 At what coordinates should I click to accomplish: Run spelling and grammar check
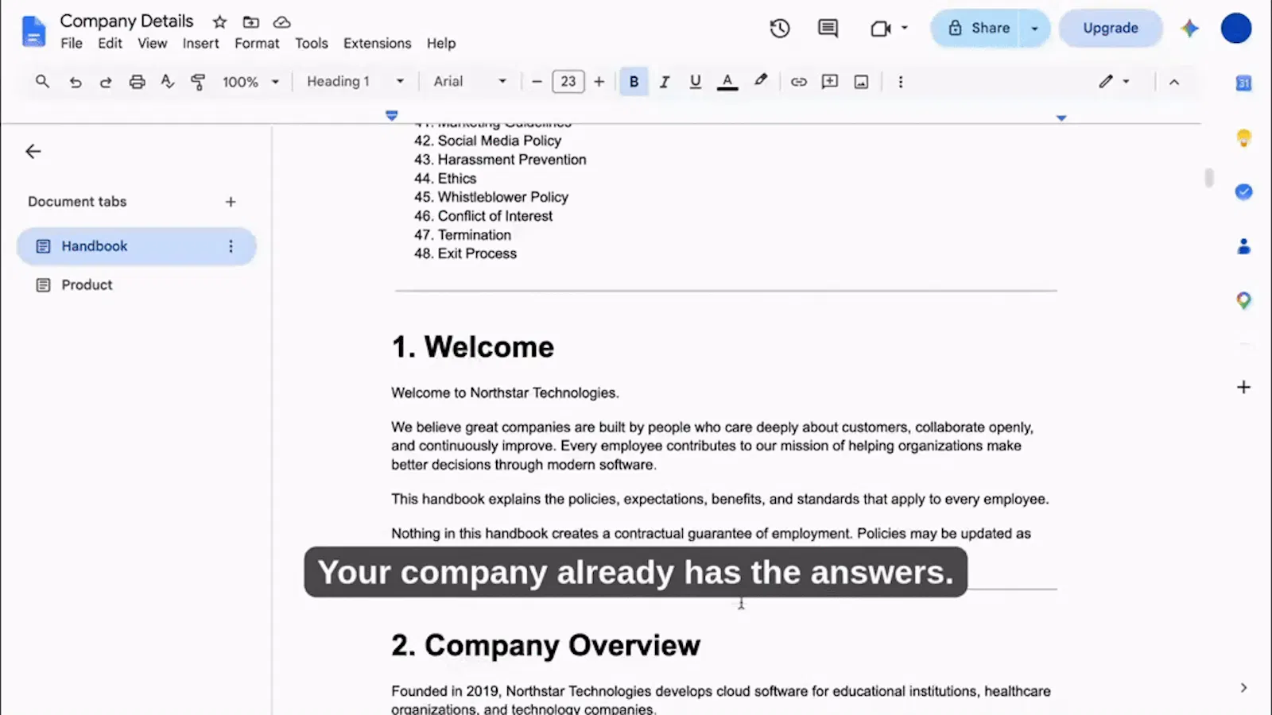point(167,81)
